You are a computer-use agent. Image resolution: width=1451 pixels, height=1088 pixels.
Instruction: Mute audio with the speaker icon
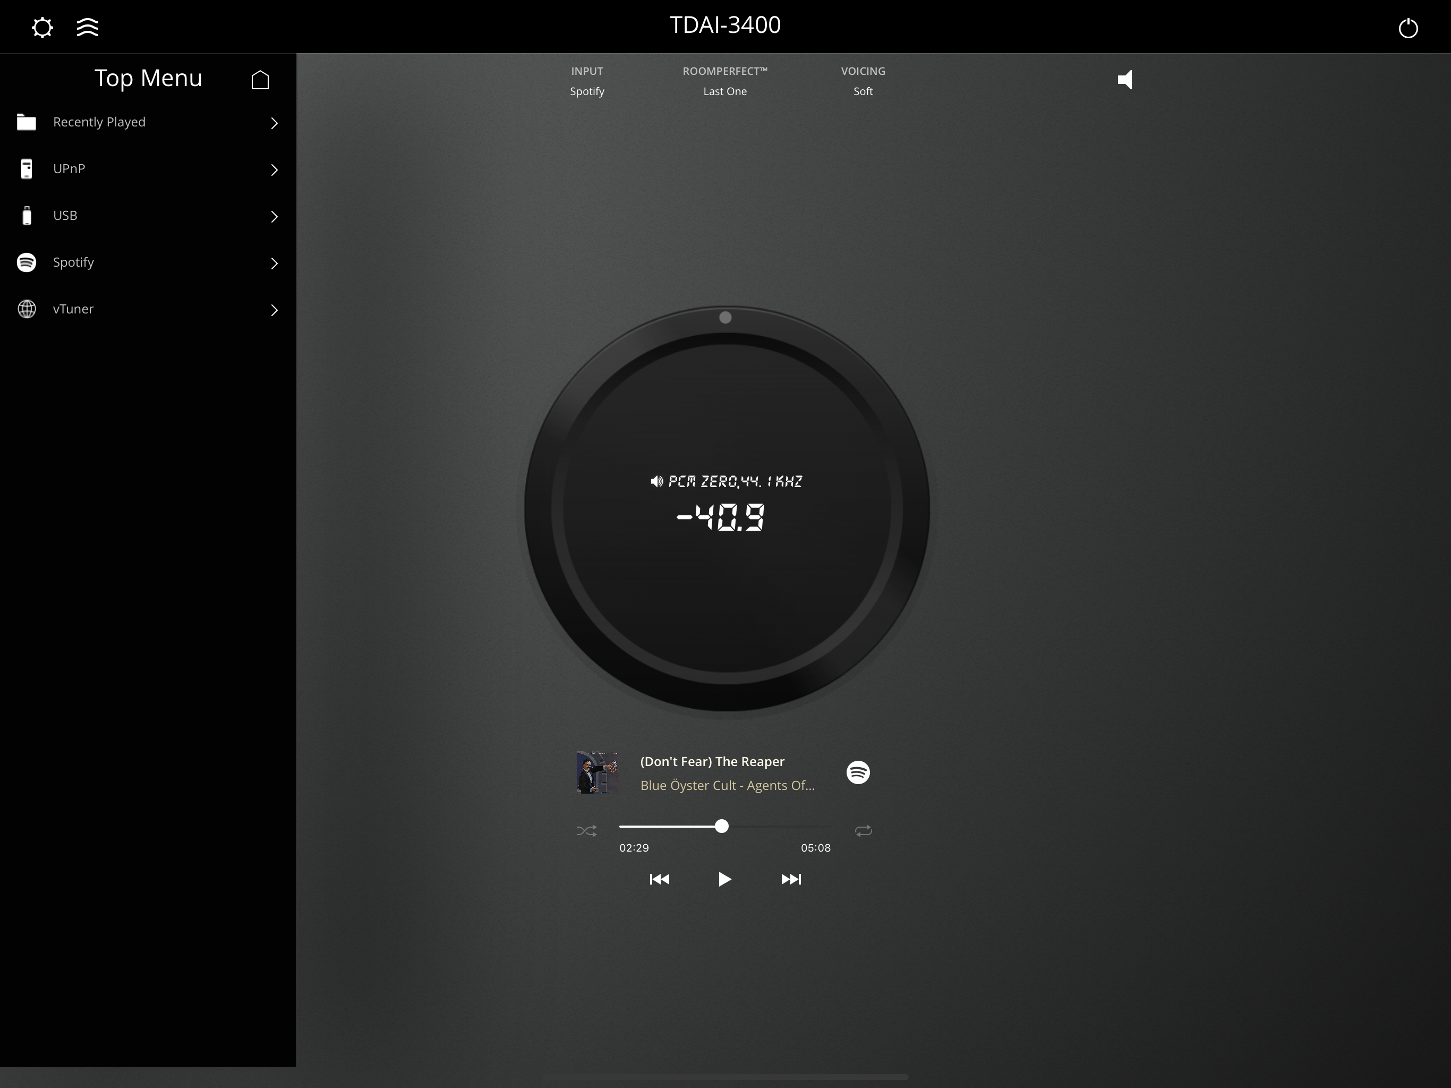point(1125,80)
